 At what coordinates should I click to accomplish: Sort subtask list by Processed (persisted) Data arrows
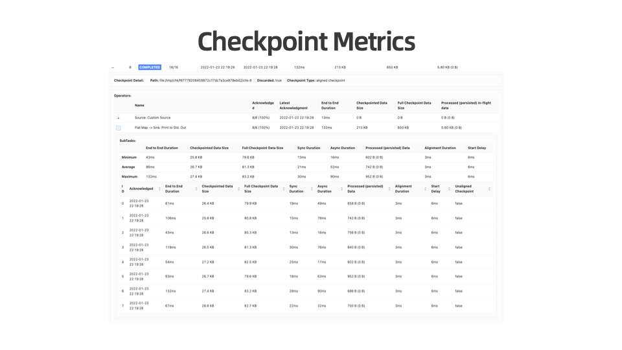pyautogui.click(x=389, y=189)
